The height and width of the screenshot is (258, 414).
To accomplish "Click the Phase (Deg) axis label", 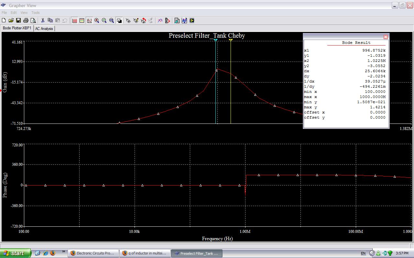I will coord(5,185).
